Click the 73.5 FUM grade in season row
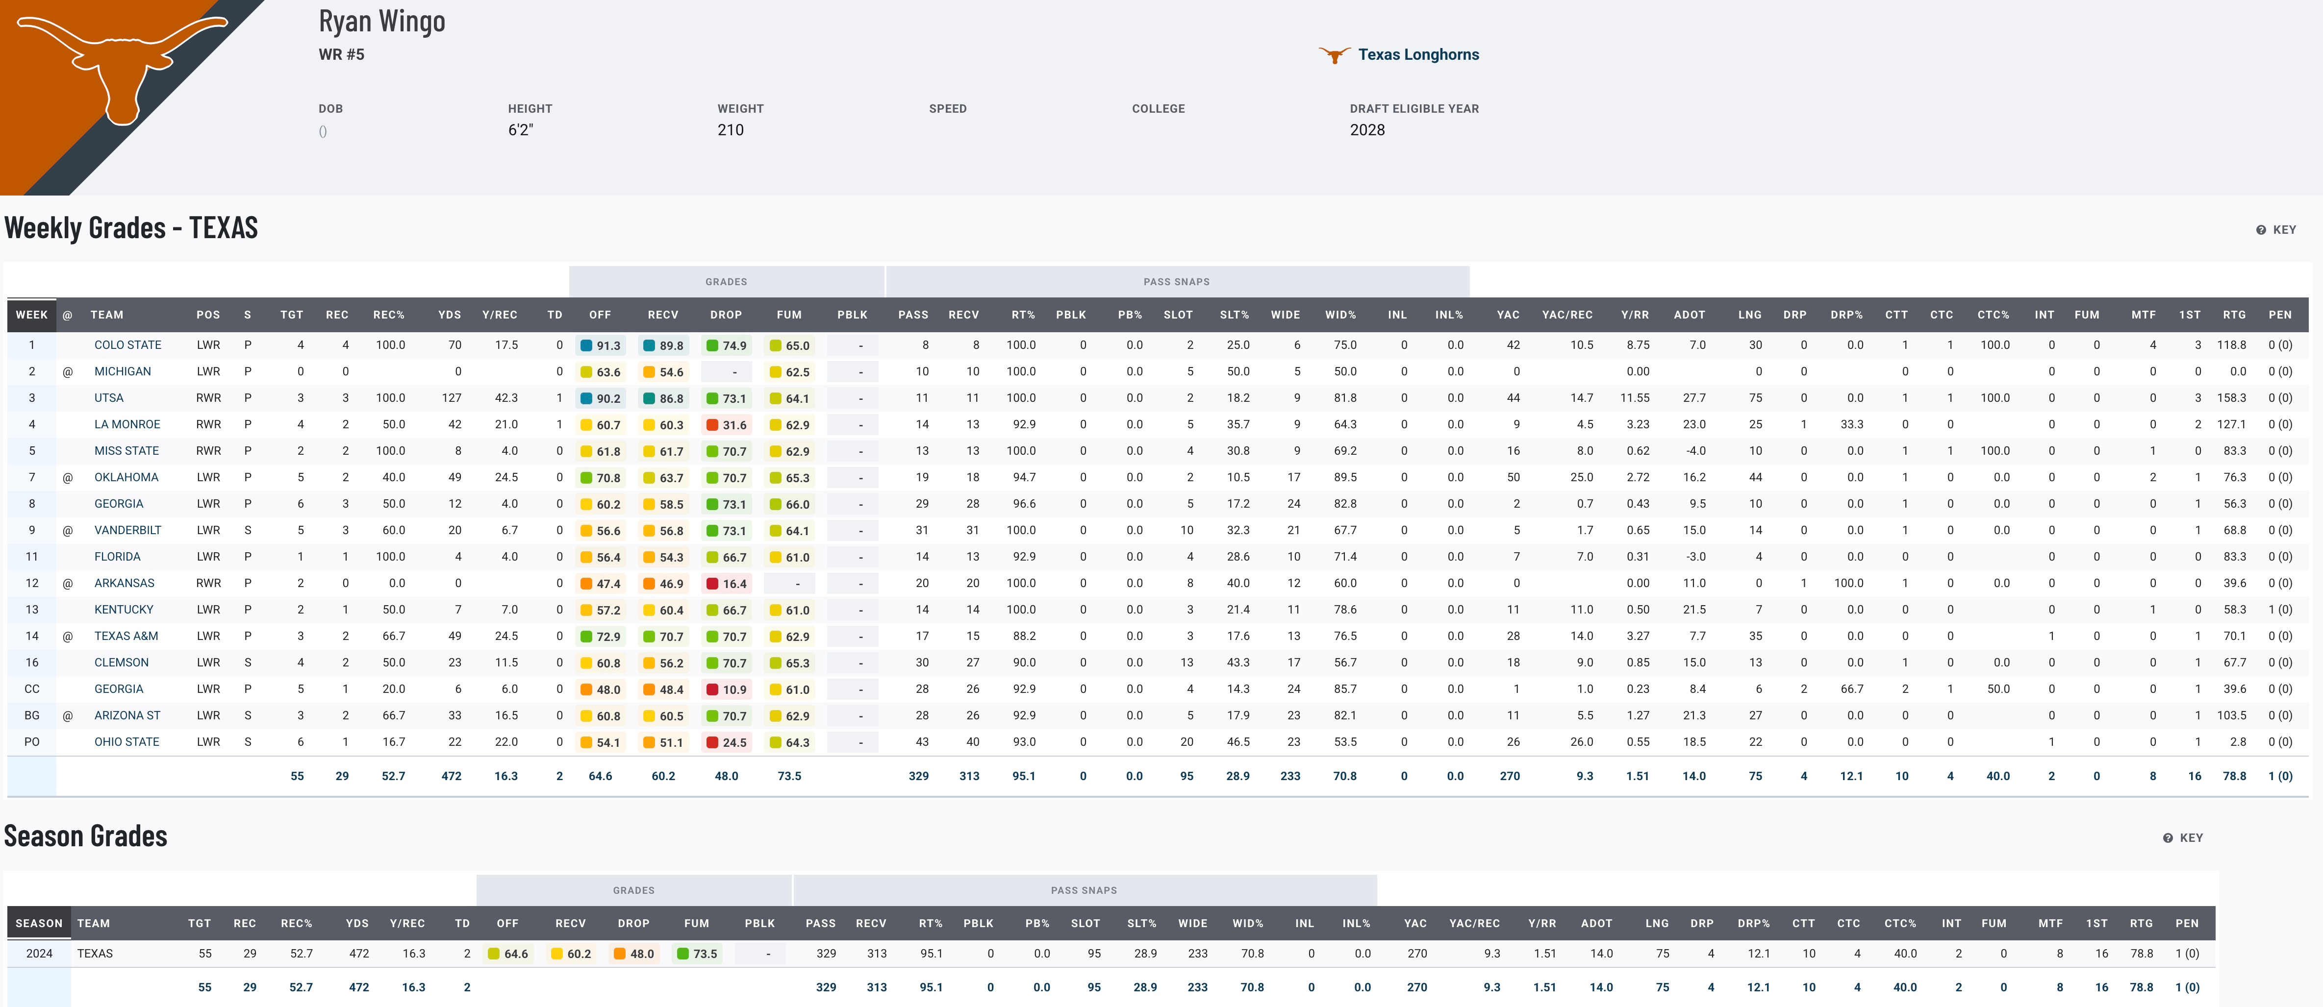 [x=697, y=954]
